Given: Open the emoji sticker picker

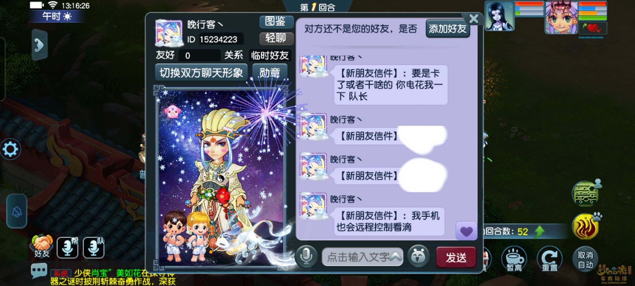Looking at the screenshot, I should coord(418,256).
